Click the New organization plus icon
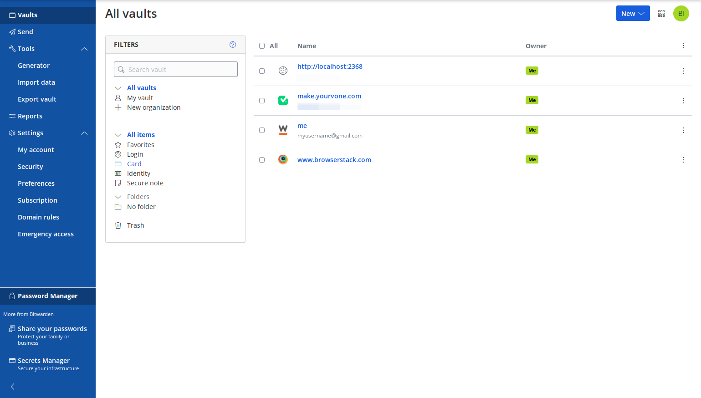Image resolution: width=701 pixels, height=398 pixels. click(x=118, y=107)
